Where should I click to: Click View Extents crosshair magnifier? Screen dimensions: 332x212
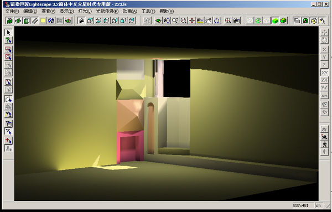(228, 20)
